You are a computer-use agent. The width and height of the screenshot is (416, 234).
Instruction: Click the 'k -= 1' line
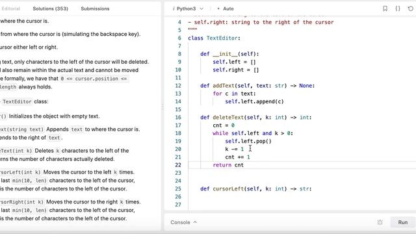point(234,149)
